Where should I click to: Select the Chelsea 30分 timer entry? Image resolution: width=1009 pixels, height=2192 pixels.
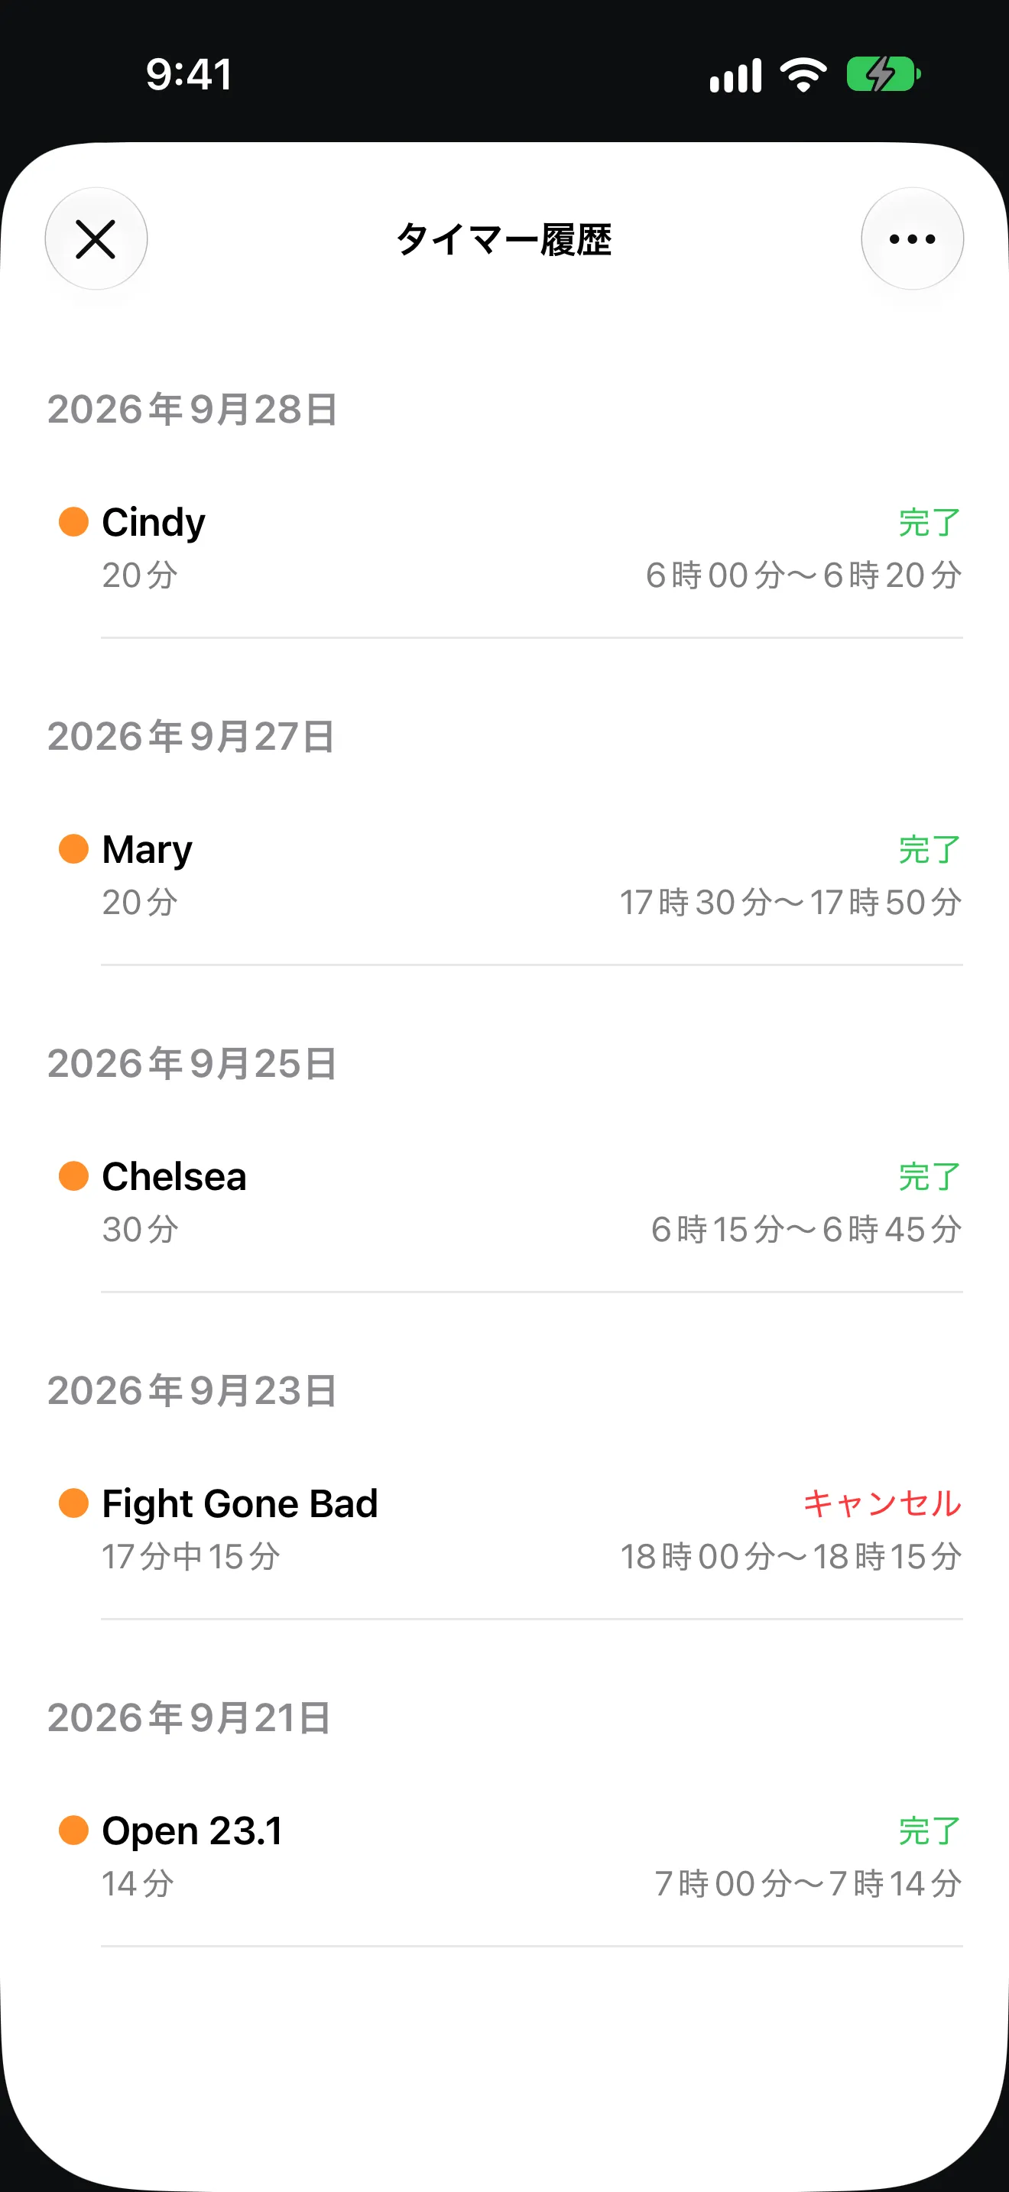point(504,1203)
